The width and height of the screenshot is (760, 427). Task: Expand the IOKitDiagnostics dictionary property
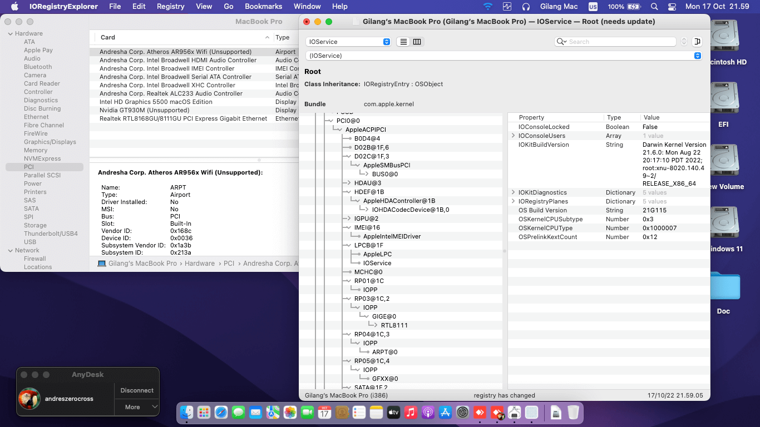[514, 192]
